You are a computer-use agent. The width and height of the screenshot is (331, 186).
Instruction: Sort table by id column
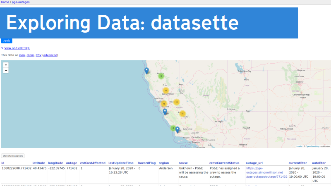pyautogui.click(x=3, y=163)
